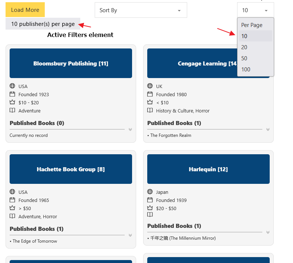Select 20 from the per page list
This screenshot has height=263, width=293.
tap(244, 47)
